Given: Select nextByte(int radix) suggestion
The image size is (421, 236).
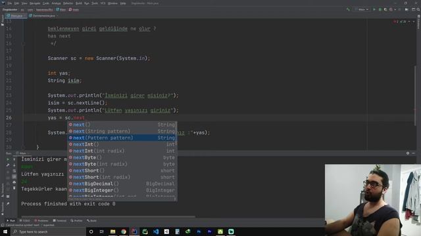Looking at the screenshot, I should (122, 164).
